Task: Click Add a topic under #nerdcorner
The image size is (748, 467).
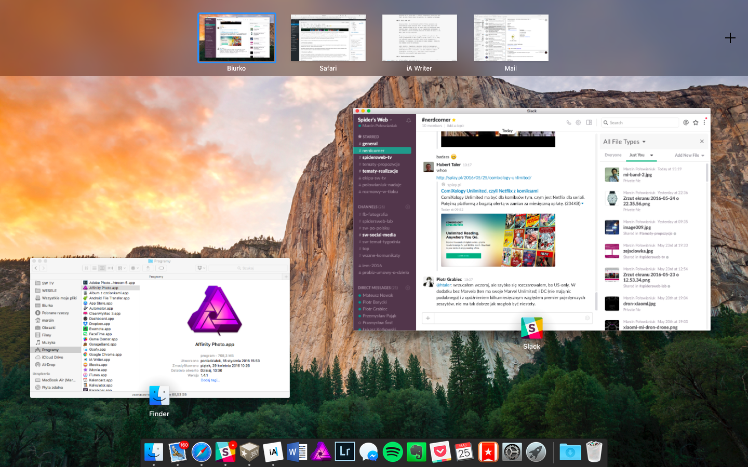Action: pyautogui.click(x=455, y=126)
